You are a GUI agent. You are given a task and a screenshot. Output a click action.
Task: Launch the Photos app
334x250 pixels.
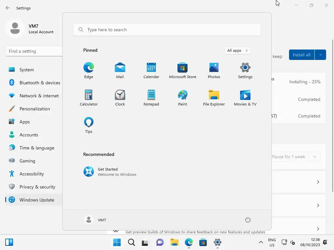click(x=214, y=70)
